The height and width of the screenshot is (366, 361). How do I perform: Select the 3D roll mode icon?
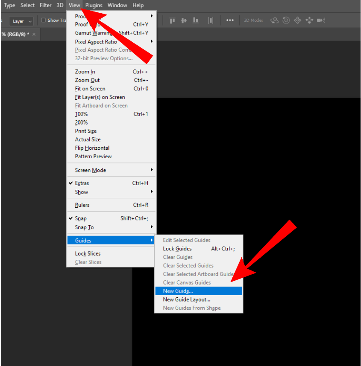(286, 20)
